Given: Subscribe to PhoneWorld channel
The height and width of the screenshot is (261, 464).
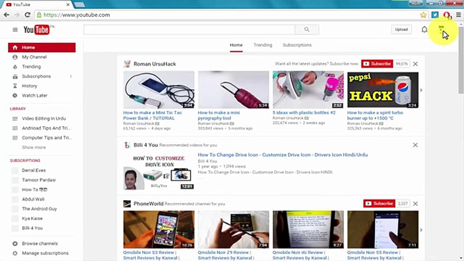Looking at the screenshot, I should pyautogui.click(x=379, y=204).
